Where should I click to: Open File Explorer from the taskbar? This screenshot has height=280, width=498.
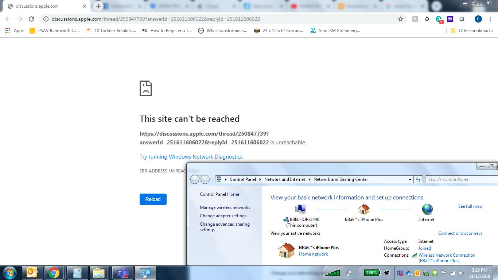point(99,273)
